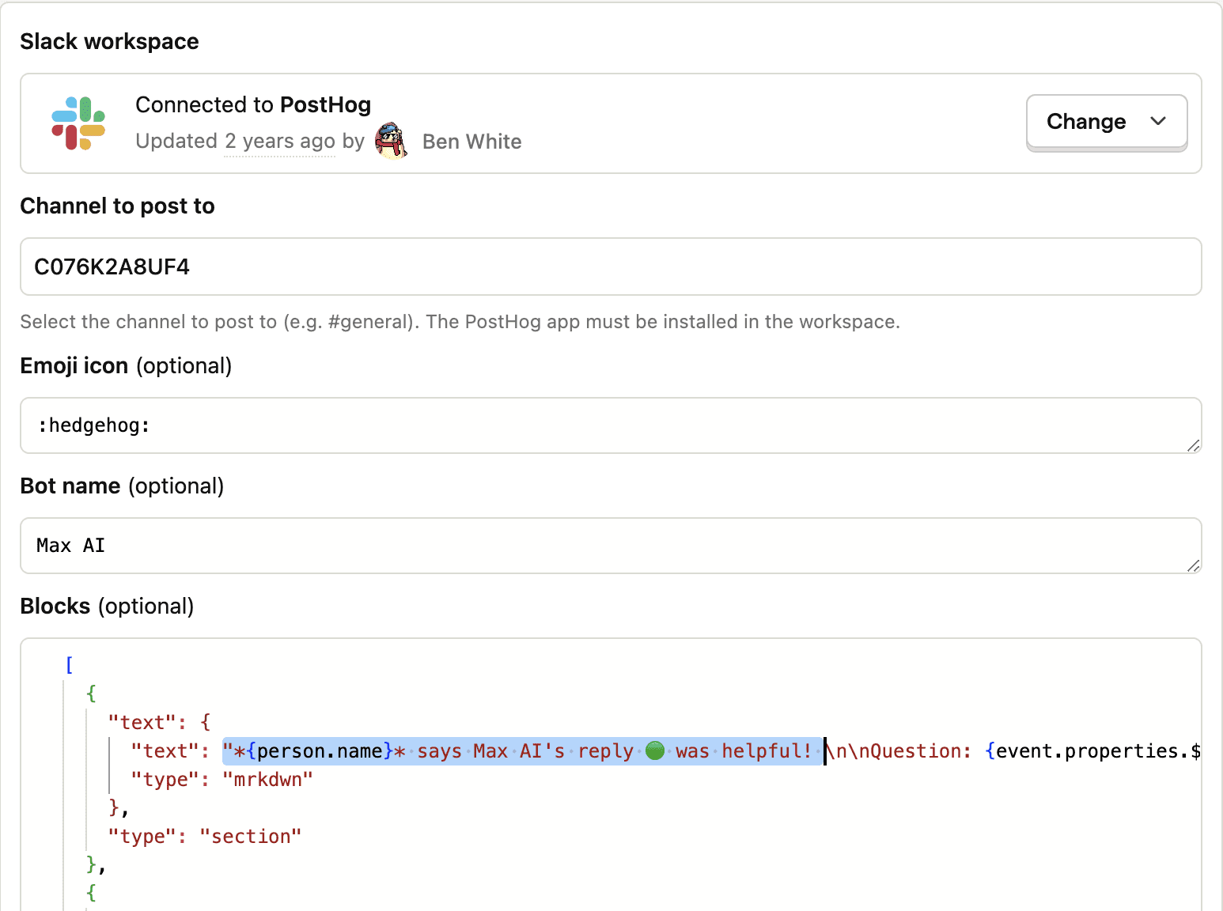Click the Slack logo icon
This screenshot has height=911, width=1223.
78,123
